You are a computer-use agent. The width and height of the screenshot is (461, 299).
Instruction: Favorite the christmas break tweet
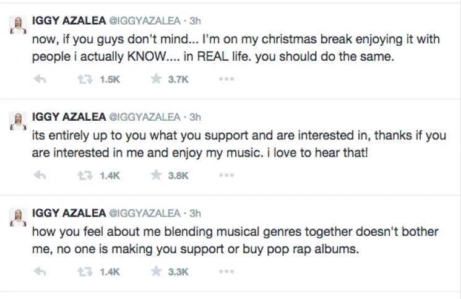(x=157, y=80)
